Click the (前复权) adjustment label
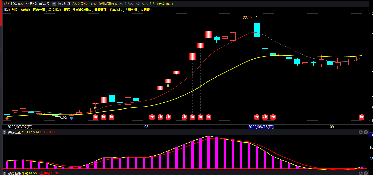Viewport: 373px width, 175px height. [45, 4]
